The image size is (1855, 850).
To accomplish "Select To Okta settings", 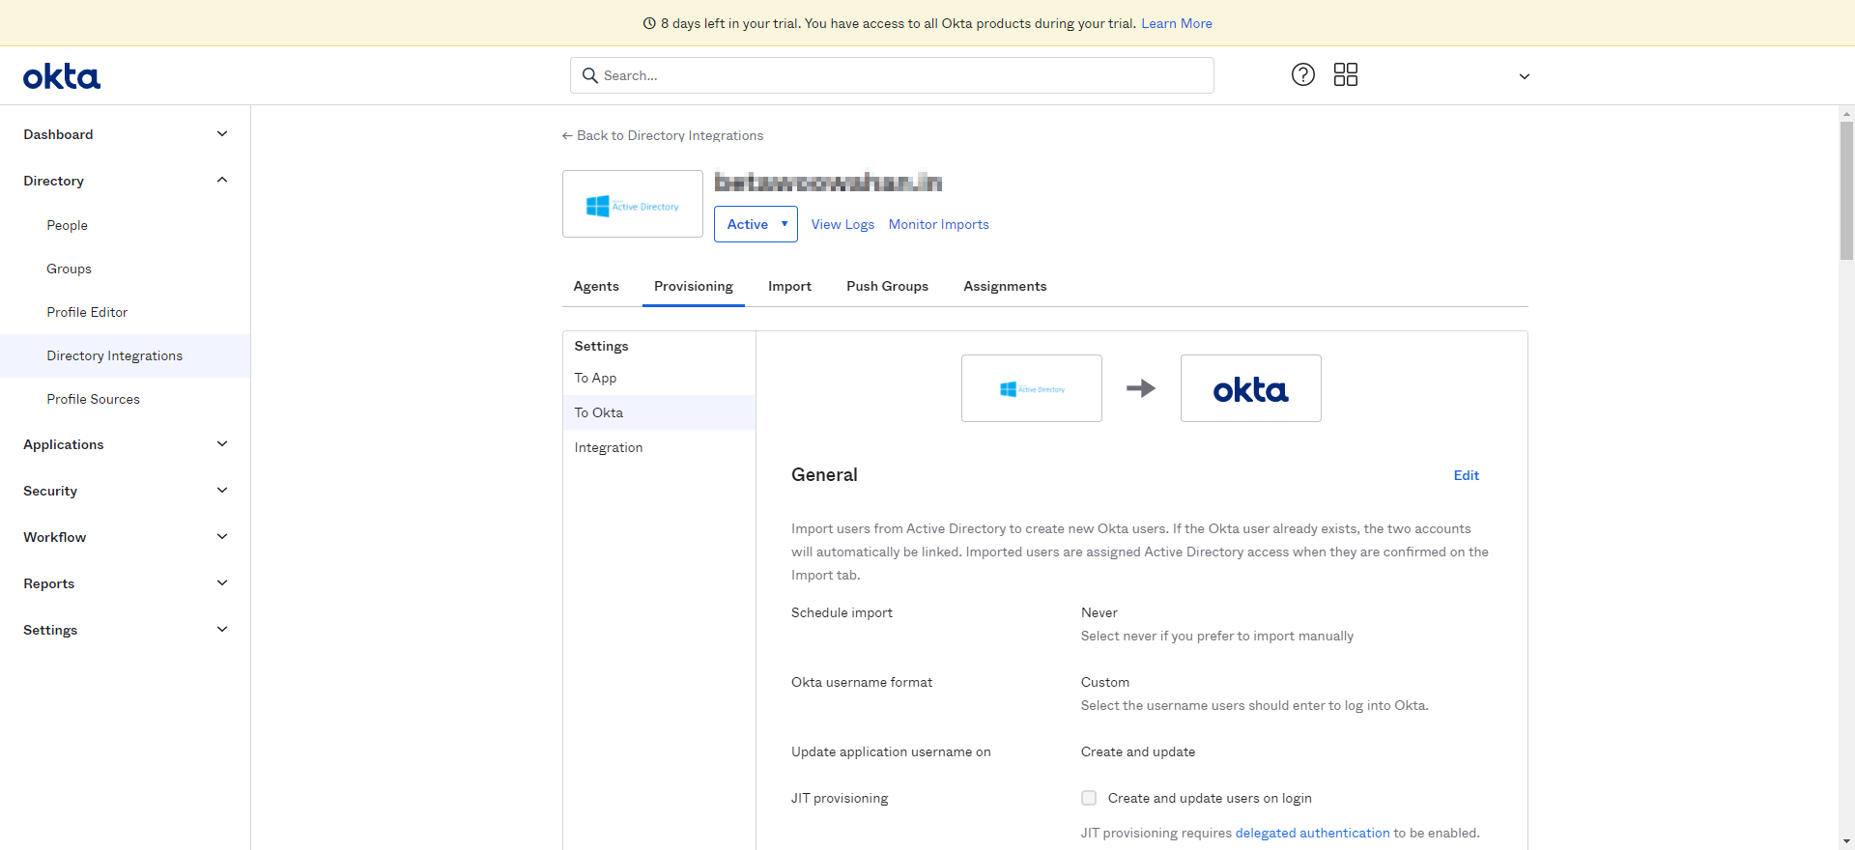I will (659, 412).
